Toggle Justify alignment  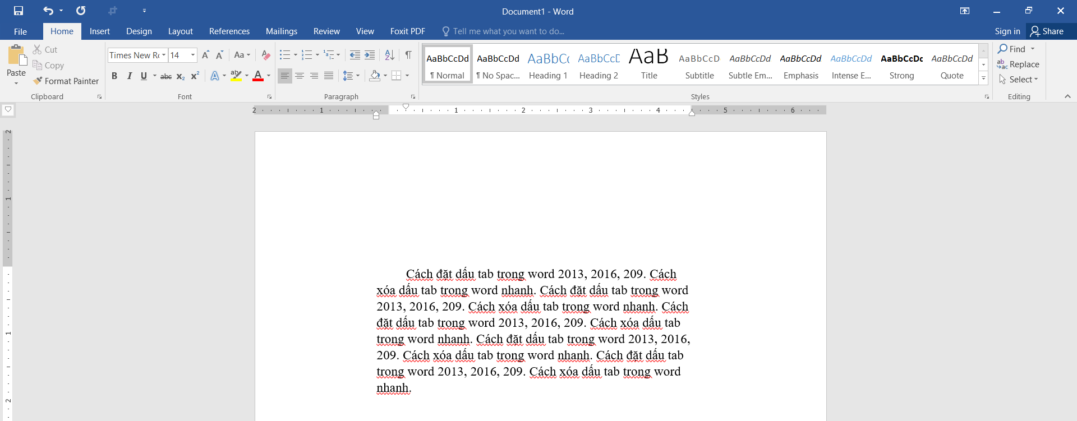(329, 76)
